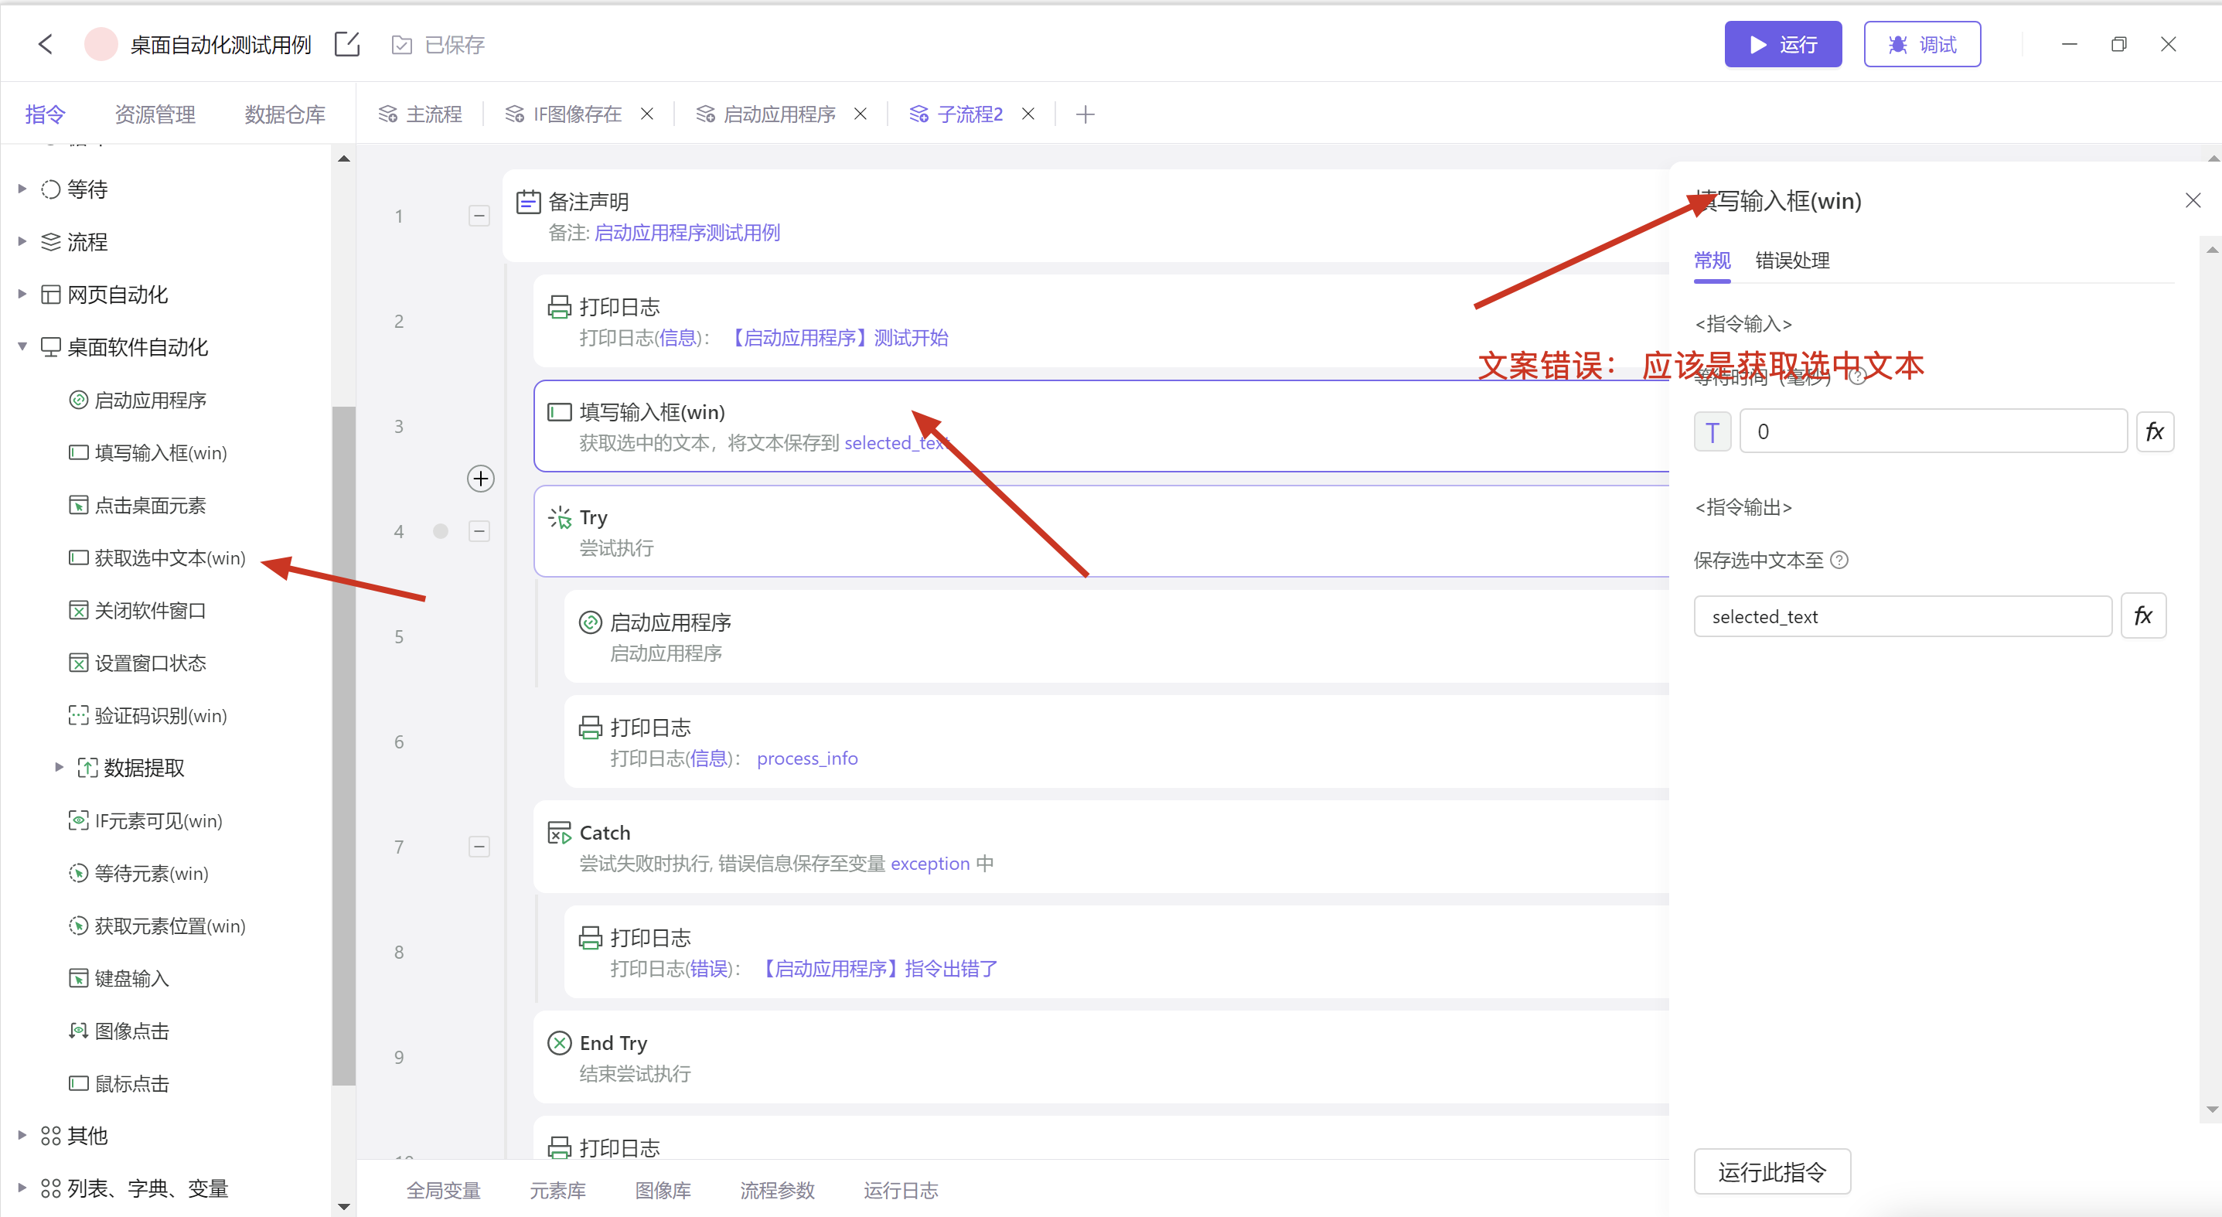This screenshot has height=1217, width=2222.
Task: Click fx button beside selected_text field
Action: point(2142,615)
